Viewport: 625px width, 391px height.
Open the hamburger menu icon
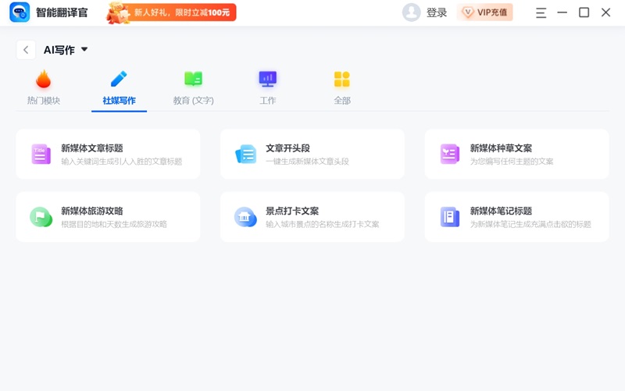(x=541, y=12)
